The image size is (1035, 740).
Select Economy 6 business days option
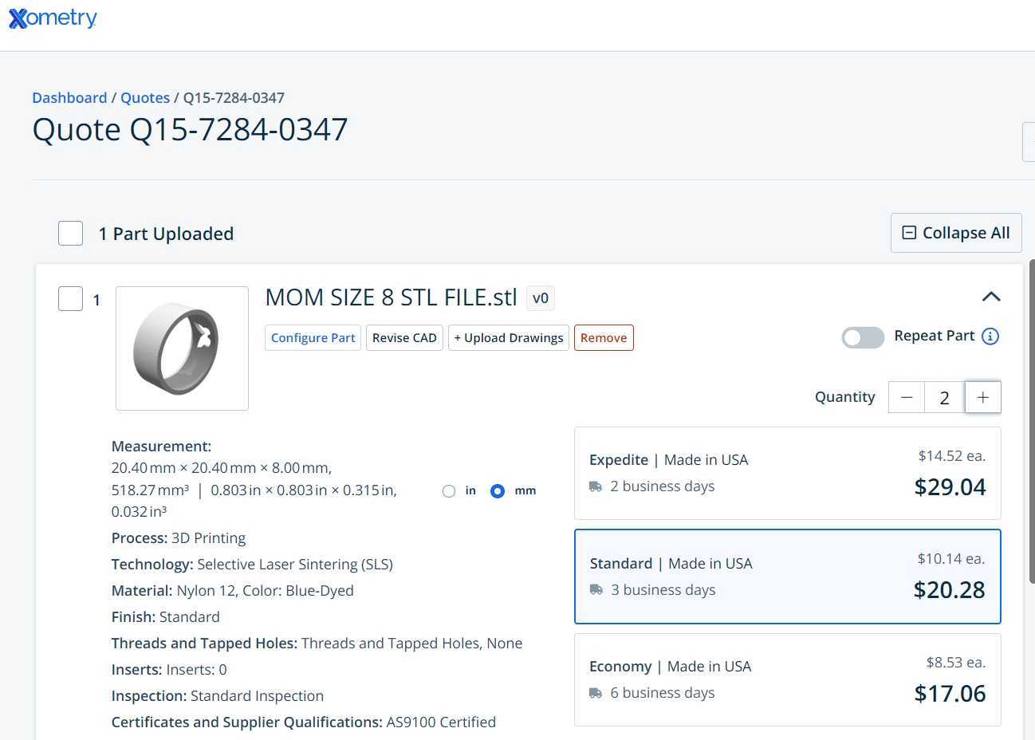788,679
